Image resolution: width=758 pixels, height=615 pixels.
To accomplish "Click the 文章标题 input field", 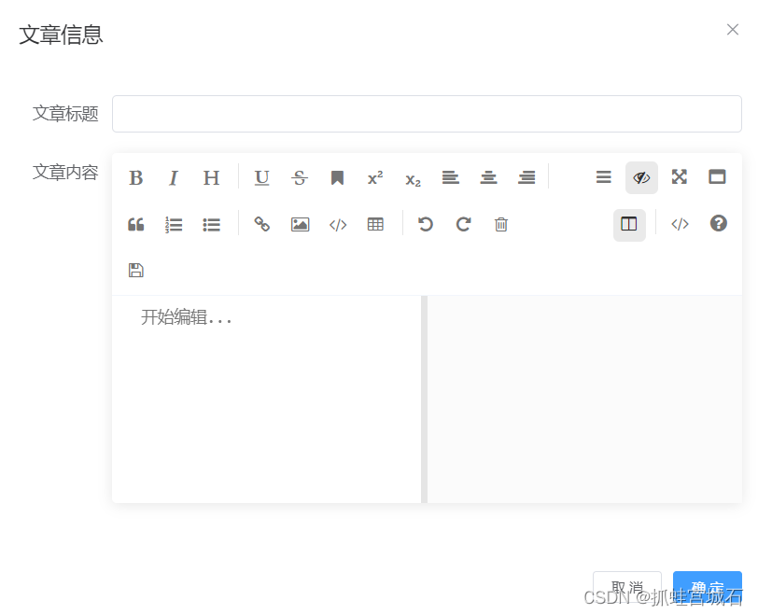I will coord(426,113).
